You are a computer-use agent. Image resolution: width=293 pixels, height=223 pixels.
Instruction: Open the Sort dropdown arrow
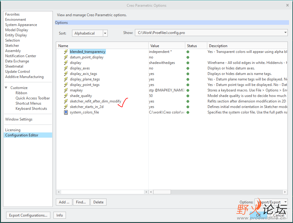coord(105,33)
